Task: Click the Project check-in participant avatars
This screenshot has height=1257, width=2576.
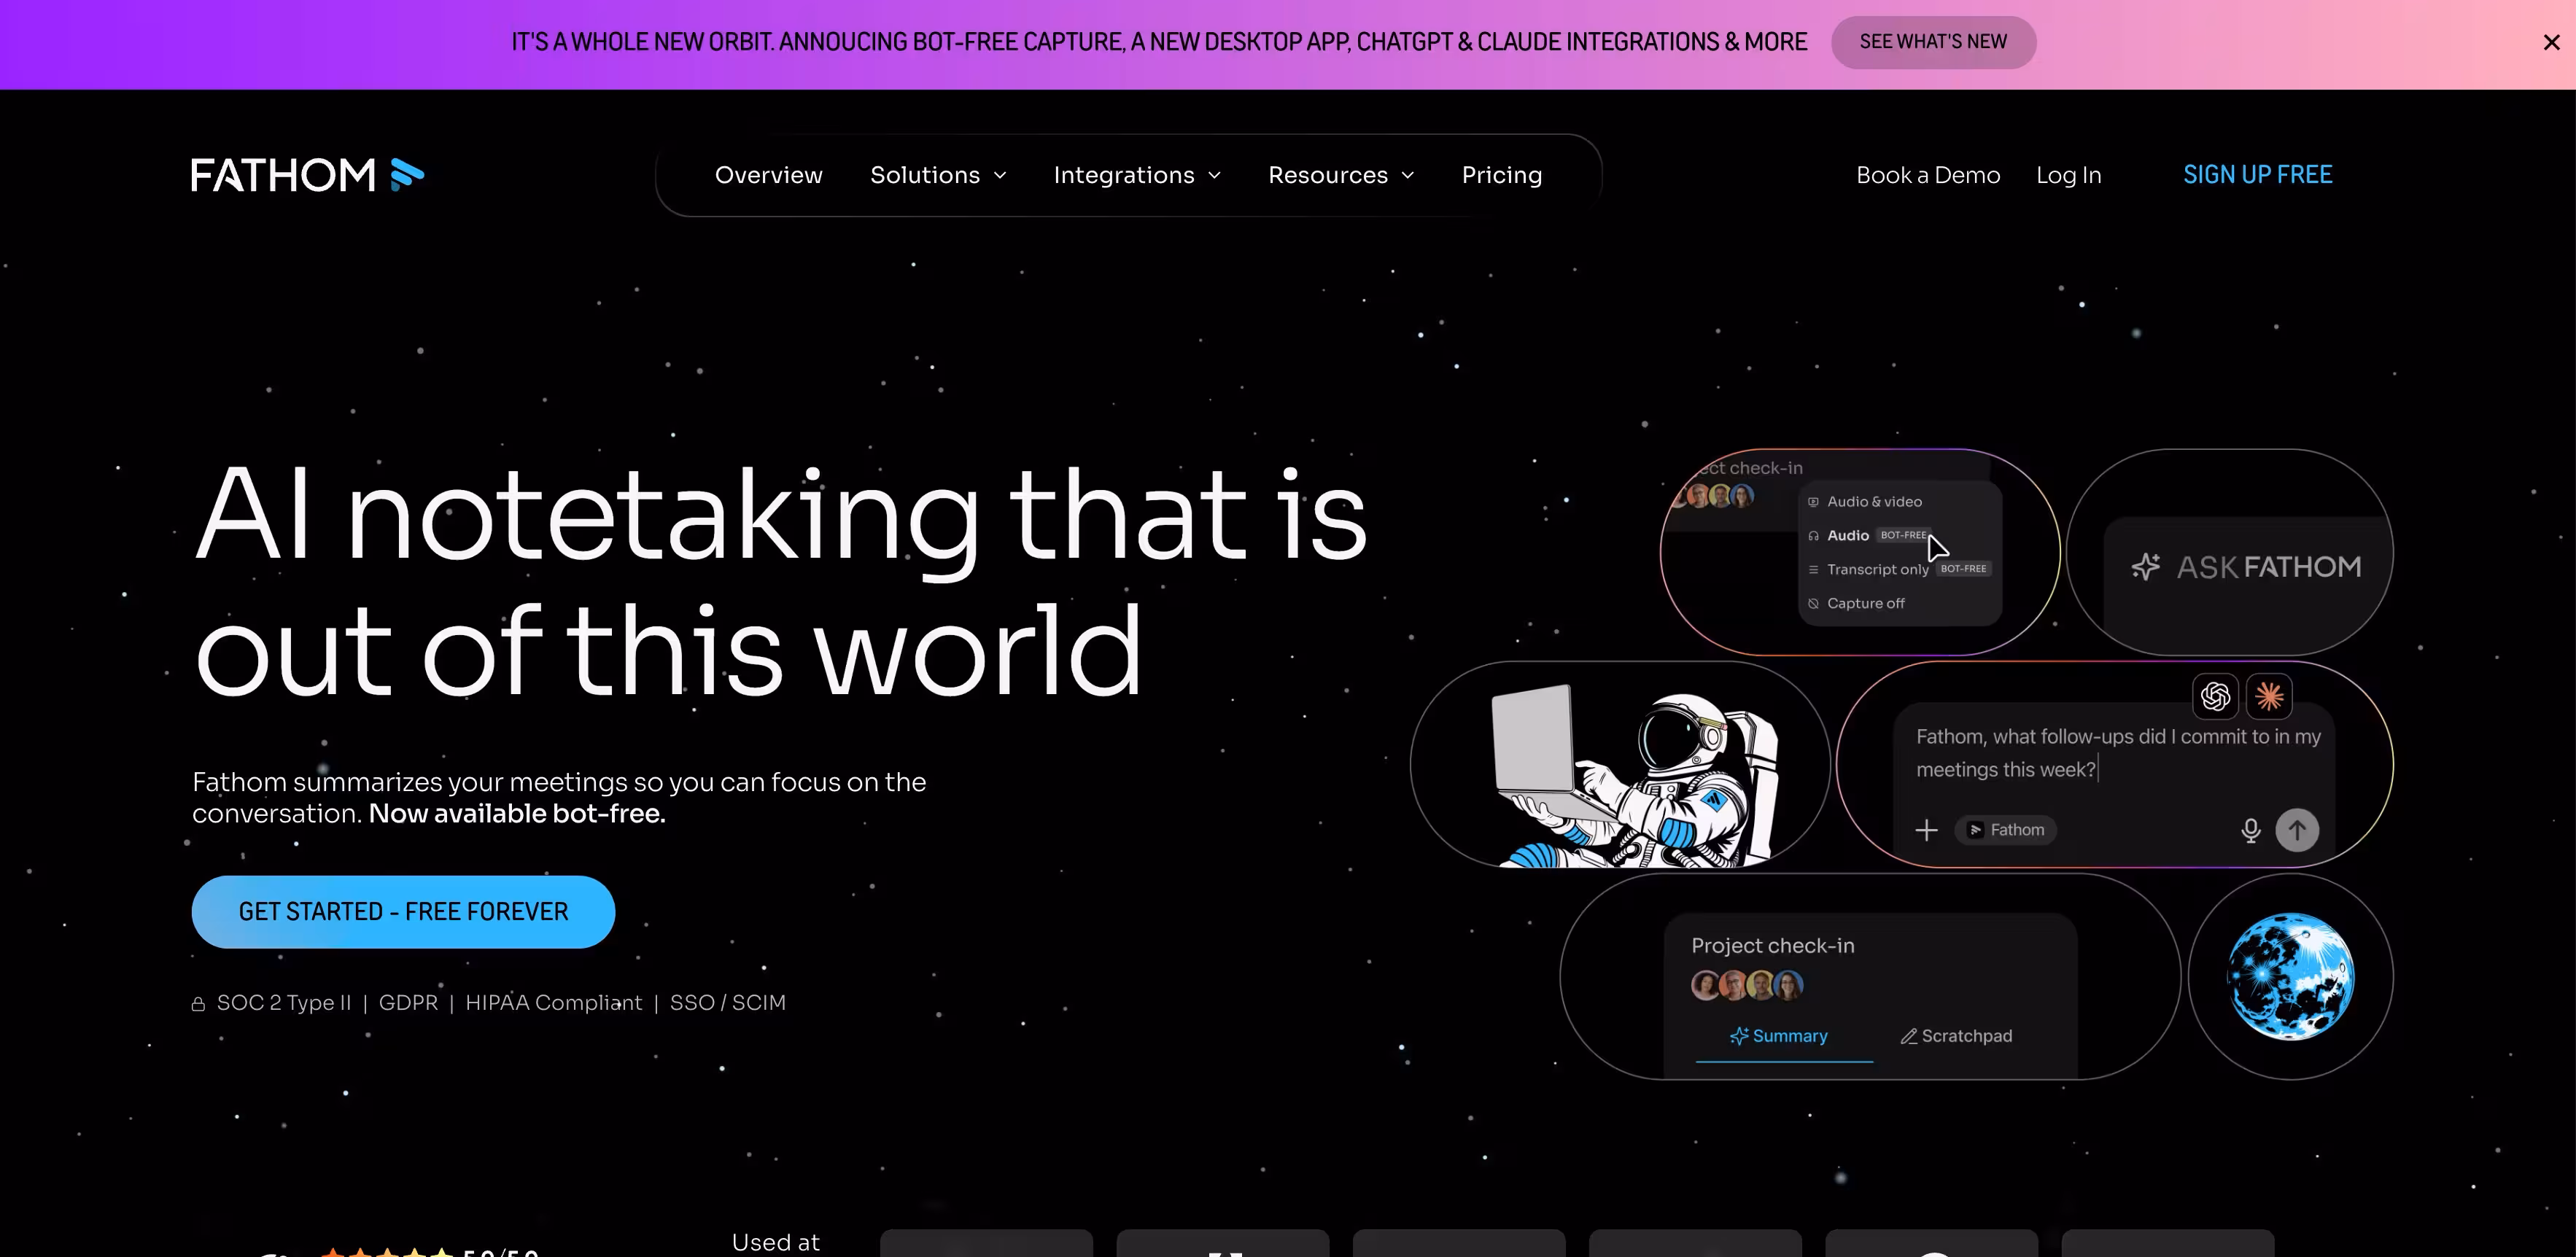Action: coord(1747,985)
